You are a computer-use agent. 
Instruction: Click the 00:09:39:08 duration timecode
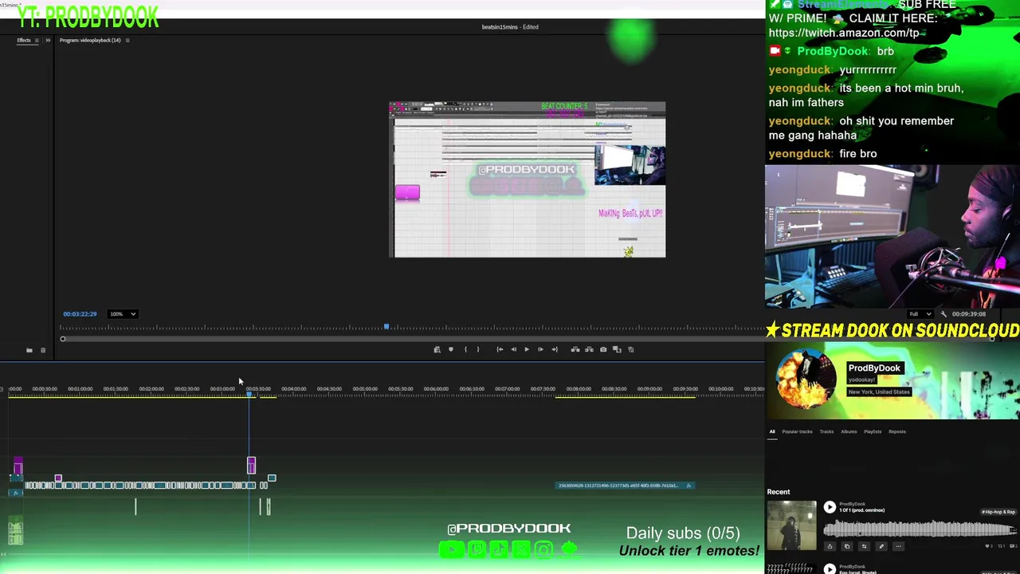pos(968,314)
